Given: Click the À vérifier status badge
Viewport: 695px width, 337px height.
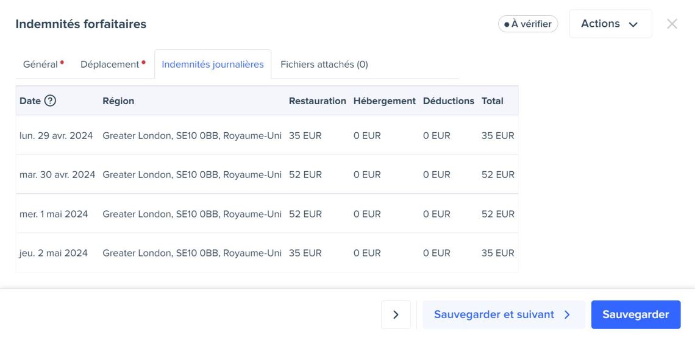Looking at the screenshot, I should pos(527,24).
